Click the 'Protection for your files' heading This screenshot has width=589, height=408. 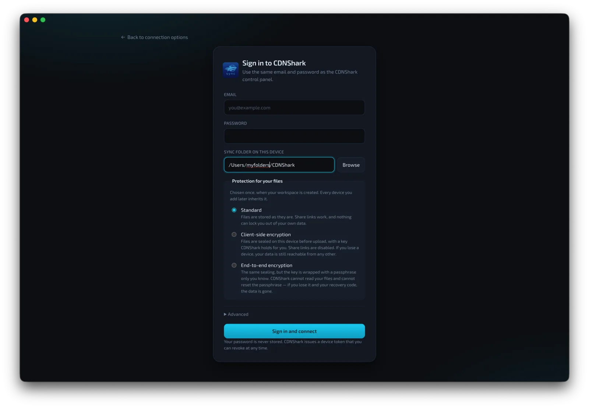(x=257, y=181)
